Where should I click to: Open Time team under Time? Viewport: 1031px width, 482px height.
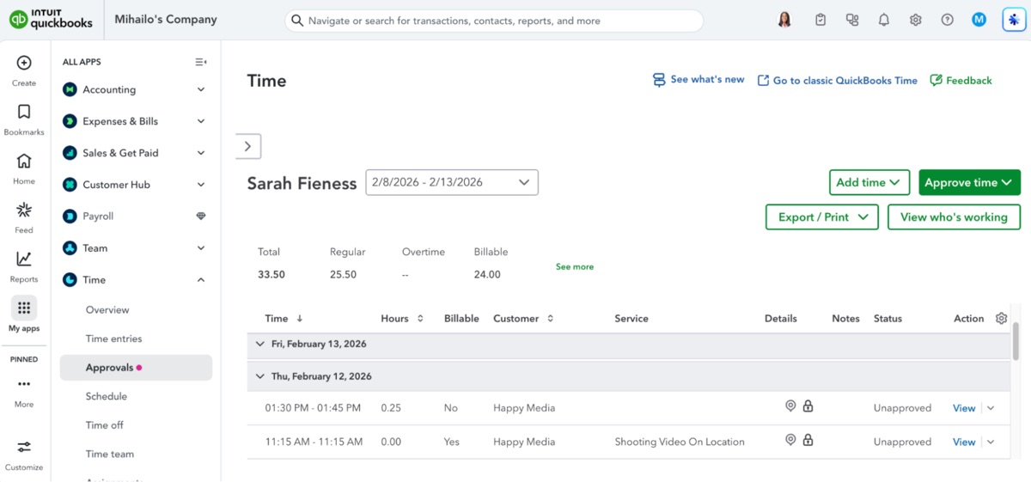pos(110,454)
